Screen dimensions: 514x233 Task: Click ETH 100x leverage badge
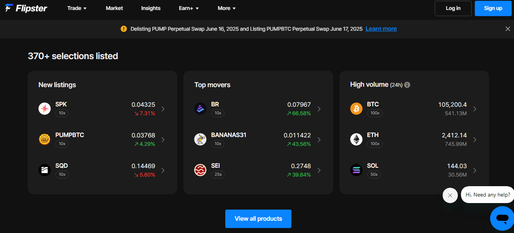point(375,144)
